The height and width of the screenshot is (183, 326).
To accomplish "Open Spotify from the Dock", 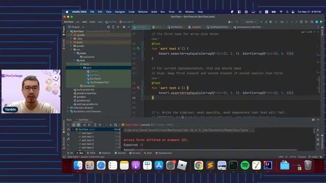I will click(245, 165).
